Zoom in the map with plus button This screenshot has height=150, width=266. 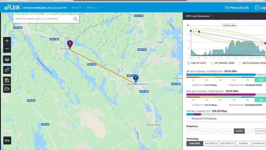pyautogui.click(x=7, y=41)
